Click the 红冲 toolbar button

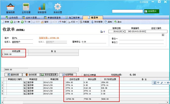[x=54, y=22]
